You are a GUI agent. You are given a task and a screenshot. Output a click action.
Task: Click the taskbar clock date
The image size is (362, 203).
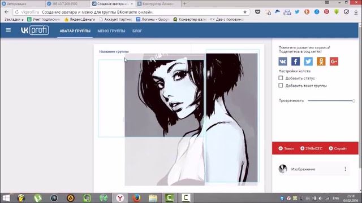(x=351, y=198)
